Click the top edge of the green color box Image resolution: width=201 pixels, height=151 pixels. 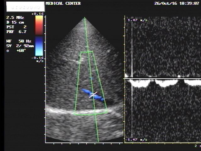tap(86, 52)
